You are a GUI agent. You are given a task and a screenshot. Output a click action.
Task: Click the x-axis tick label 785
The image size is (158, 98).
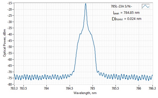click(x=93, y=88)
